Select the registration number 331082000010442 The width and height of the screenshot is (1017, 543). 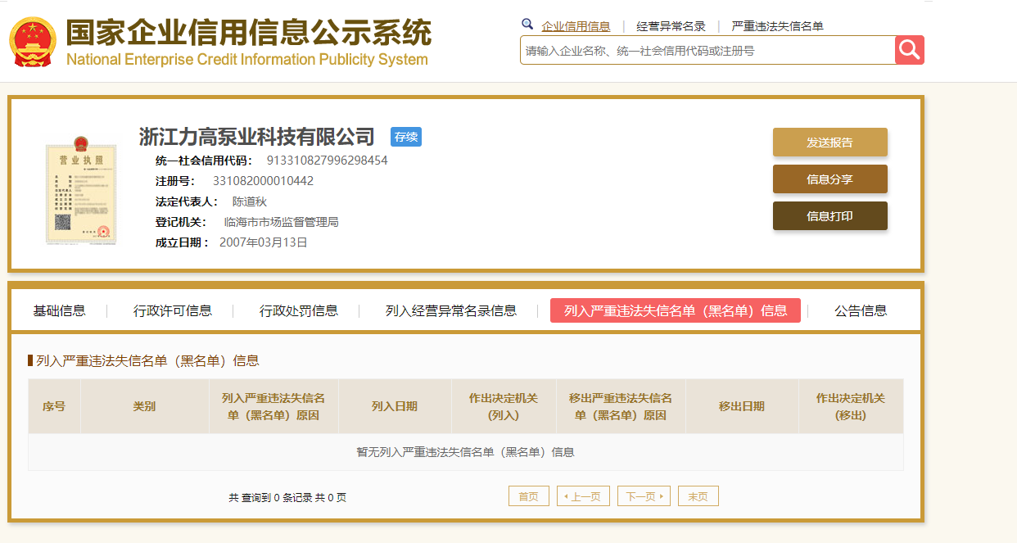[263, 181]
